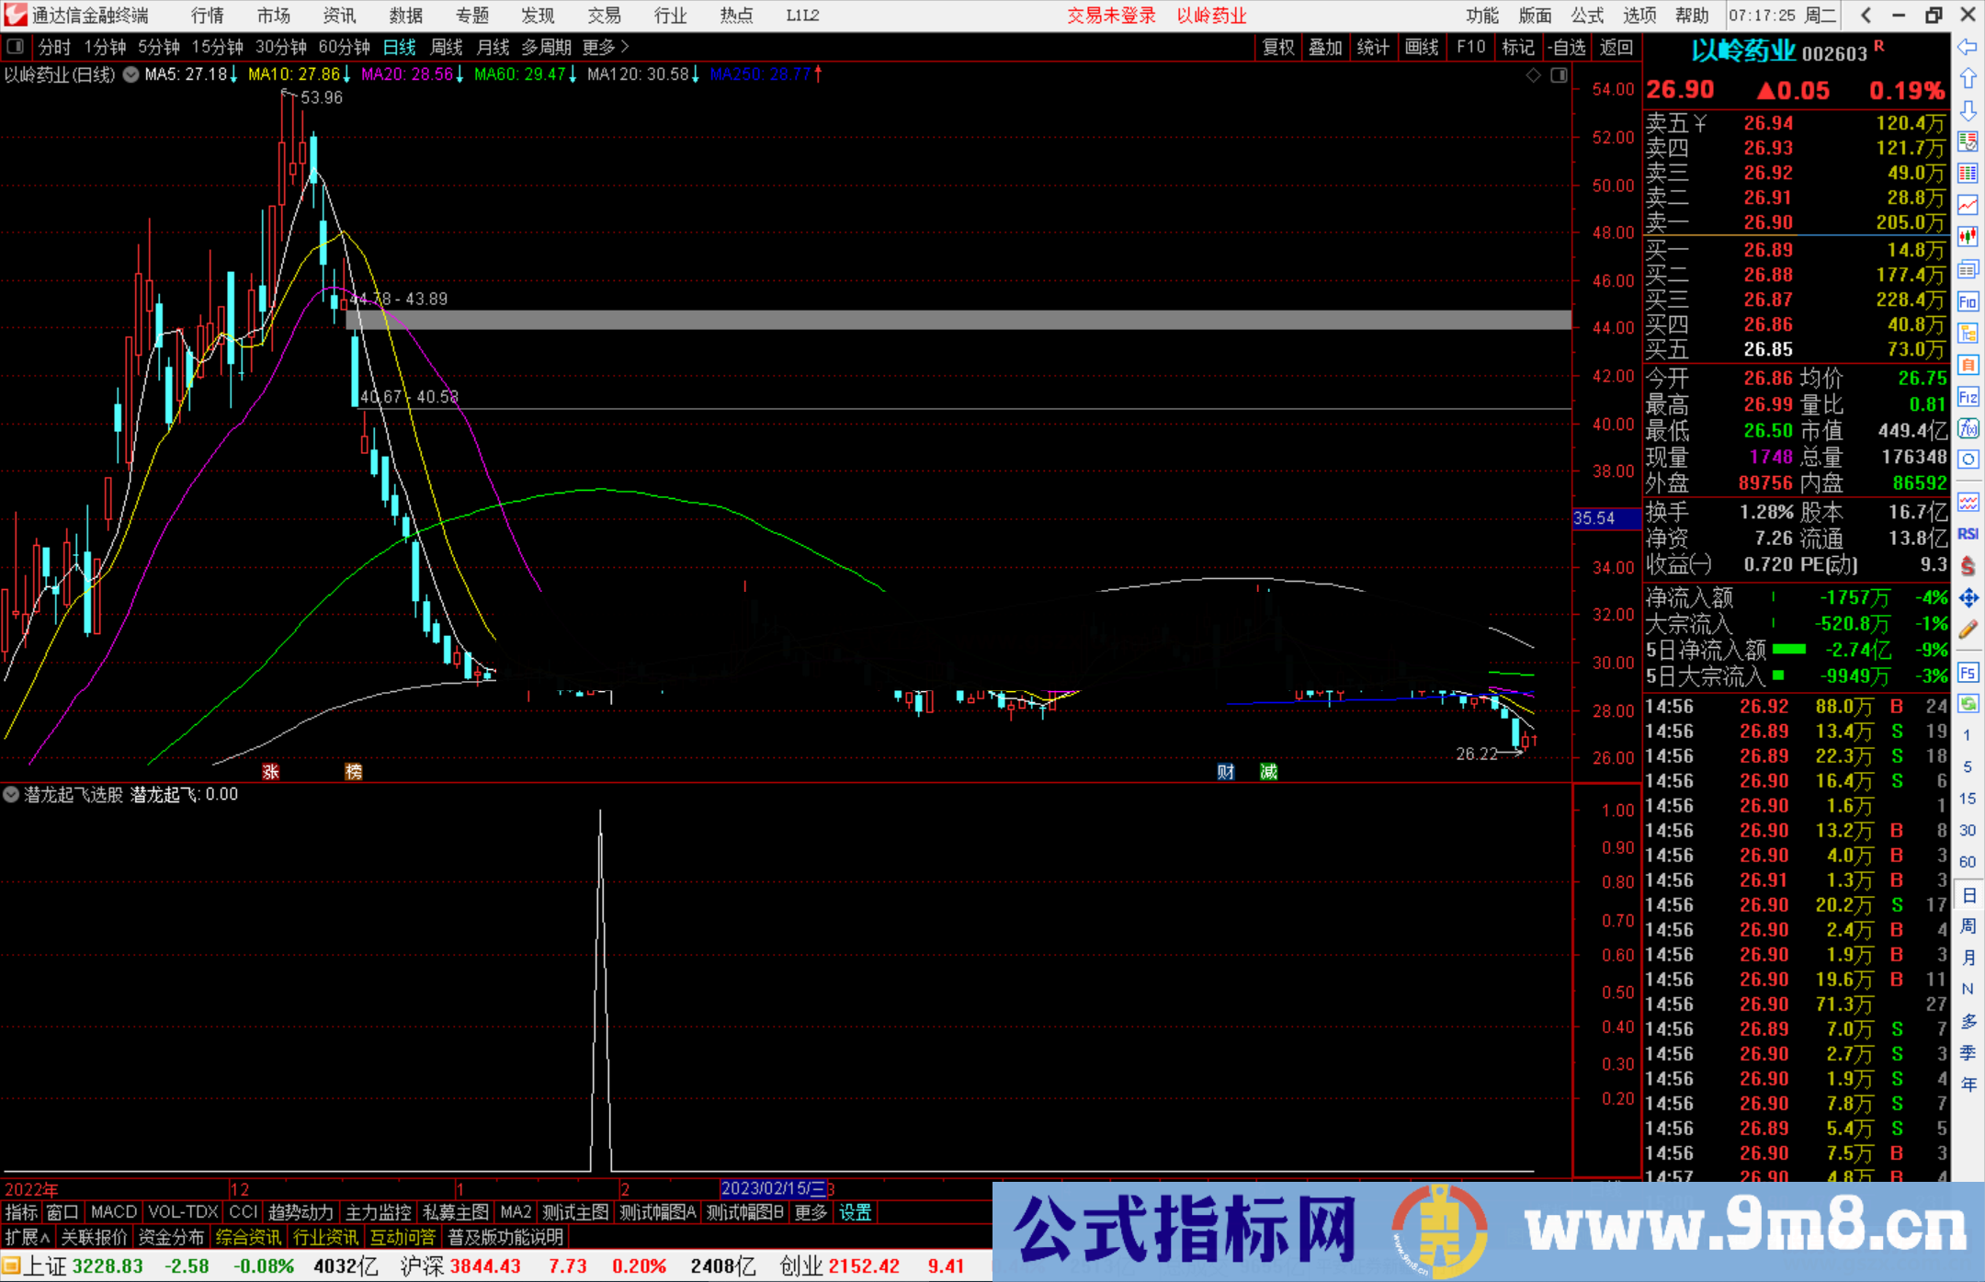The image size is (1985, 1282).
Task: Toggle the left panel with the half-circle icon
Action: coord(16,47)
